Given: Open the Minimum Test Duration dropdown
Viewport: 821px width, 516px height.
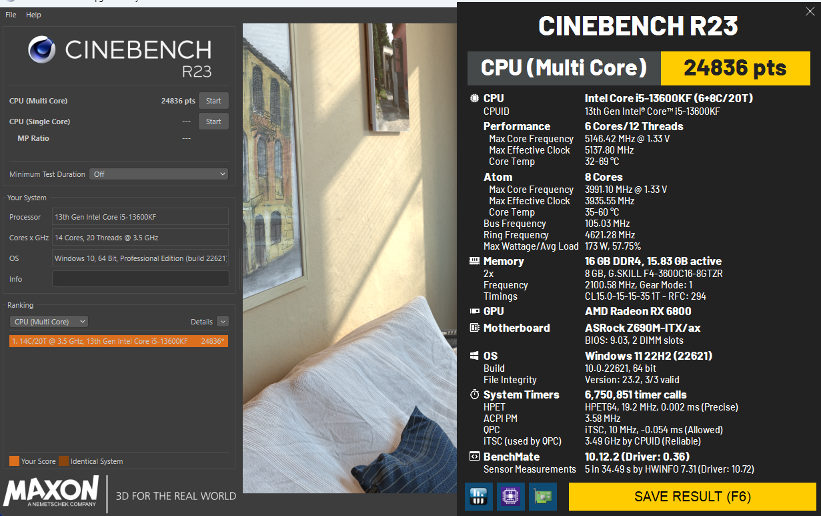Looking at the screenshot, I should (159, 174).
